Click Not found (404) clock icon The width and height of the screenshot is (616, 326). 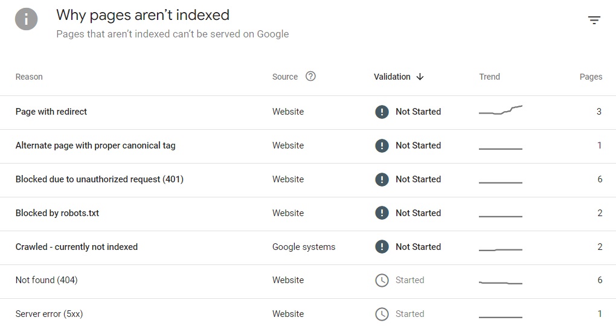click(382, 281)
